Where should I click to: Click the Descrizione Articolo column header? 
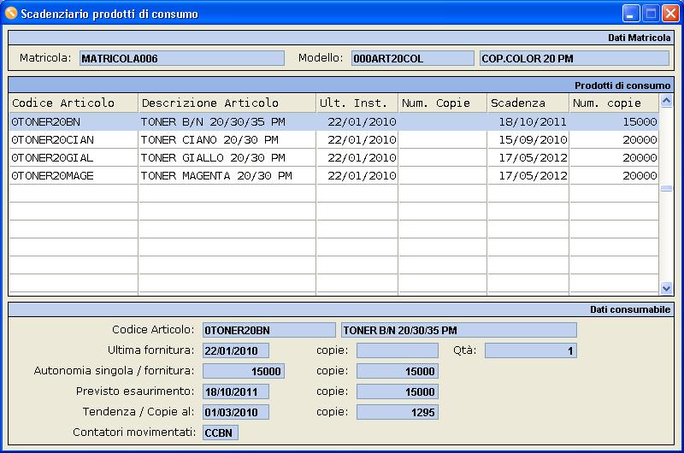(227, 103)
